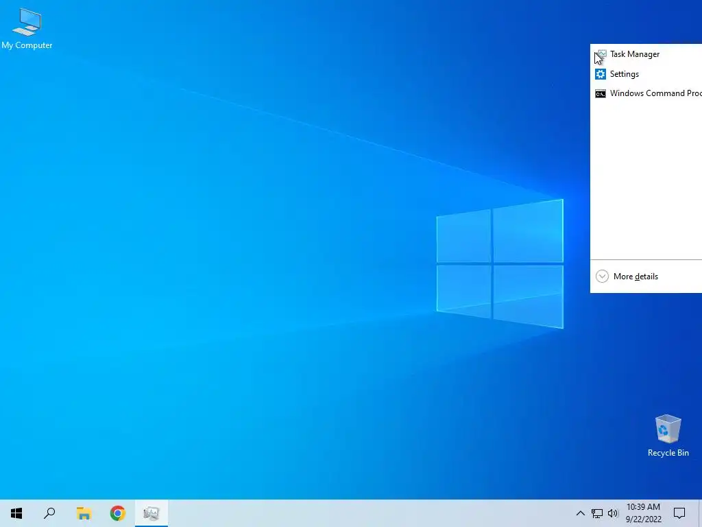702x527 pixels.
Task: Expand More details chevron in Task Manager
Action: tap(602, 276)
